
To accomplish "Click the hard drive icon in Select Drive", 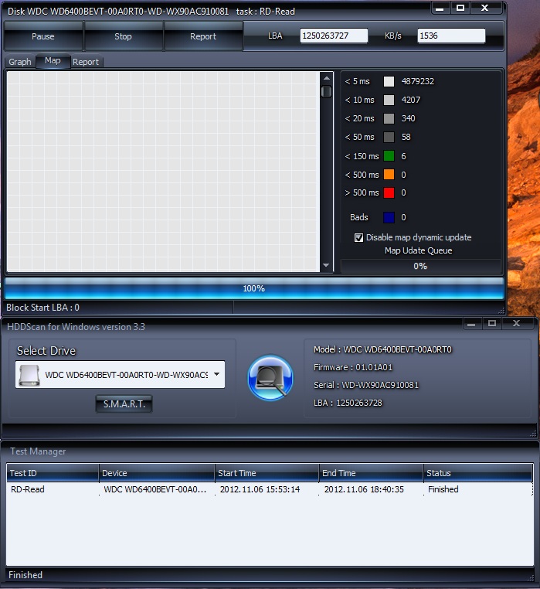I will (29, 375).
